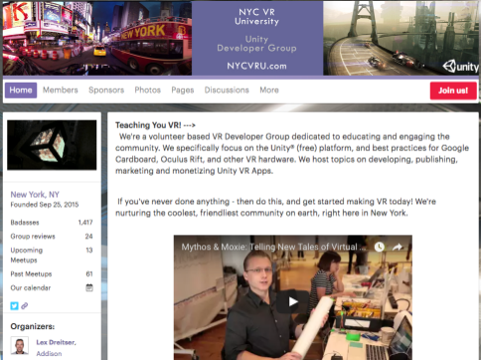Screen dimensions: 481x360
Task: Click the Join us! button
Action: 453,90
